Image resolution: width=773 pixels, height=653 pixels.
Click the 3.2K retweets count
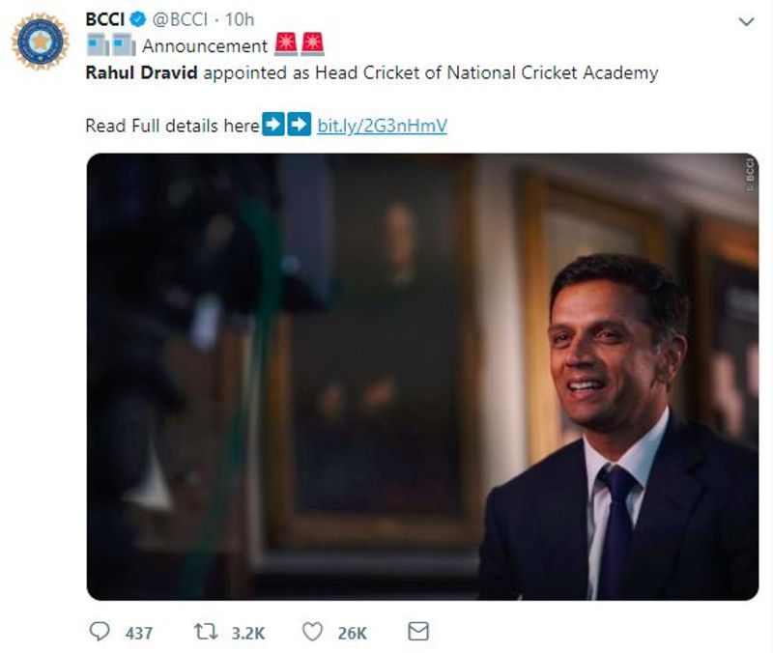(x=247, y=633)
